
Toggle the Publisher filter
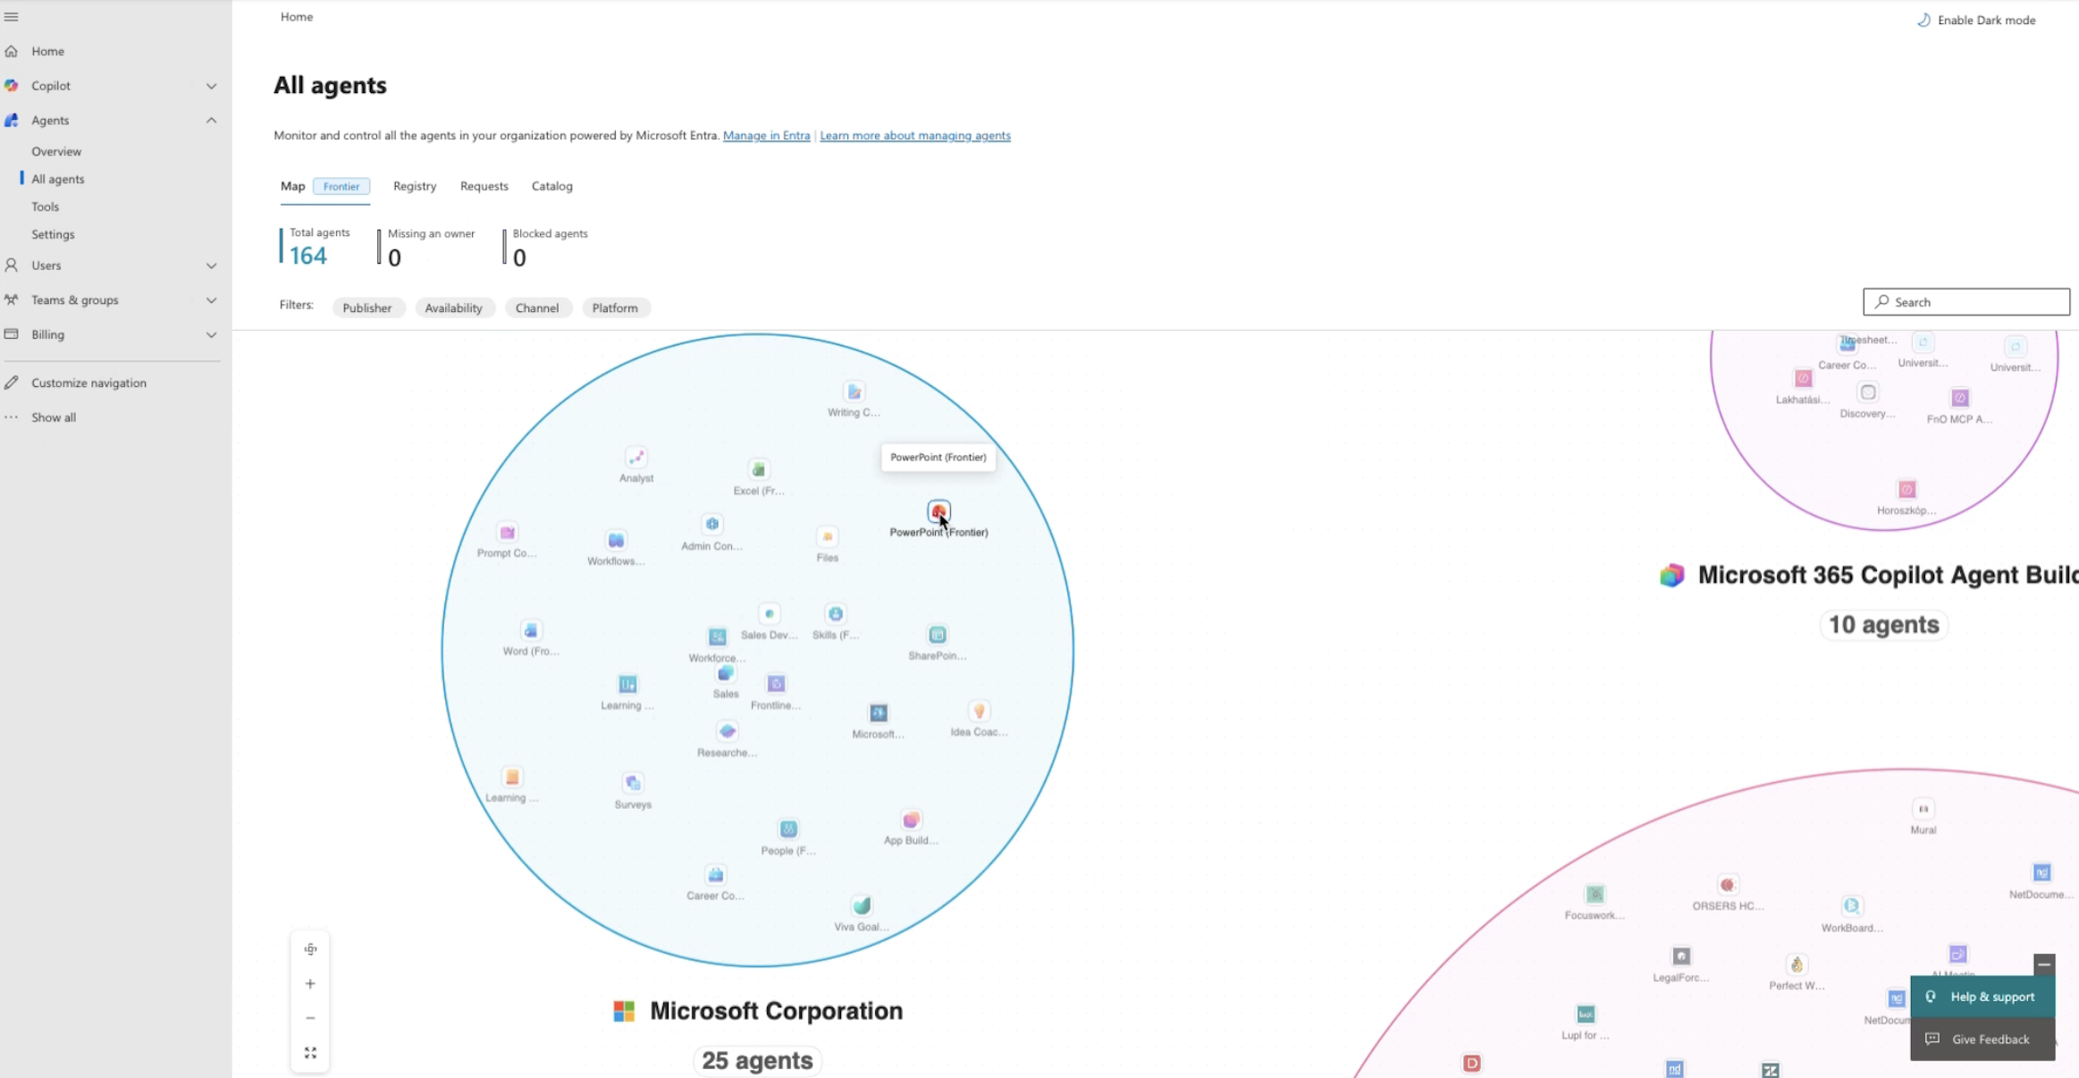point(366,307)
